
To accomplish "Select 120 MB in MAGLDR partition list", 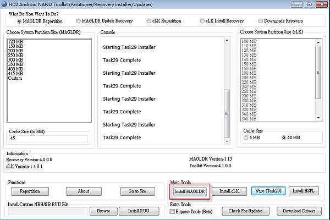I will click(x=15, y=42).
